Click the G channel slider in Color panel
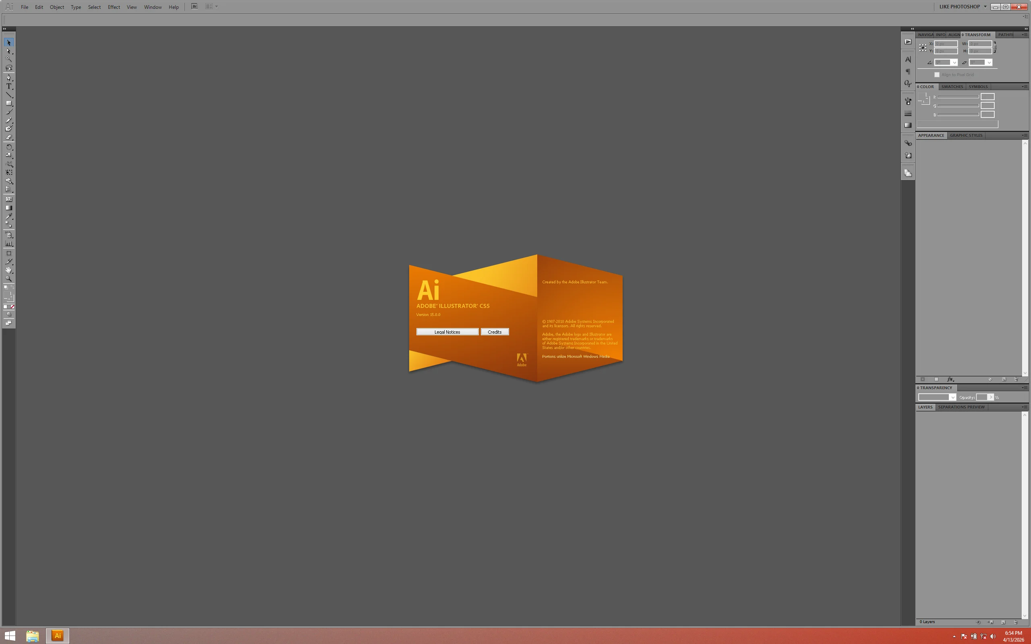 point(958,105)
